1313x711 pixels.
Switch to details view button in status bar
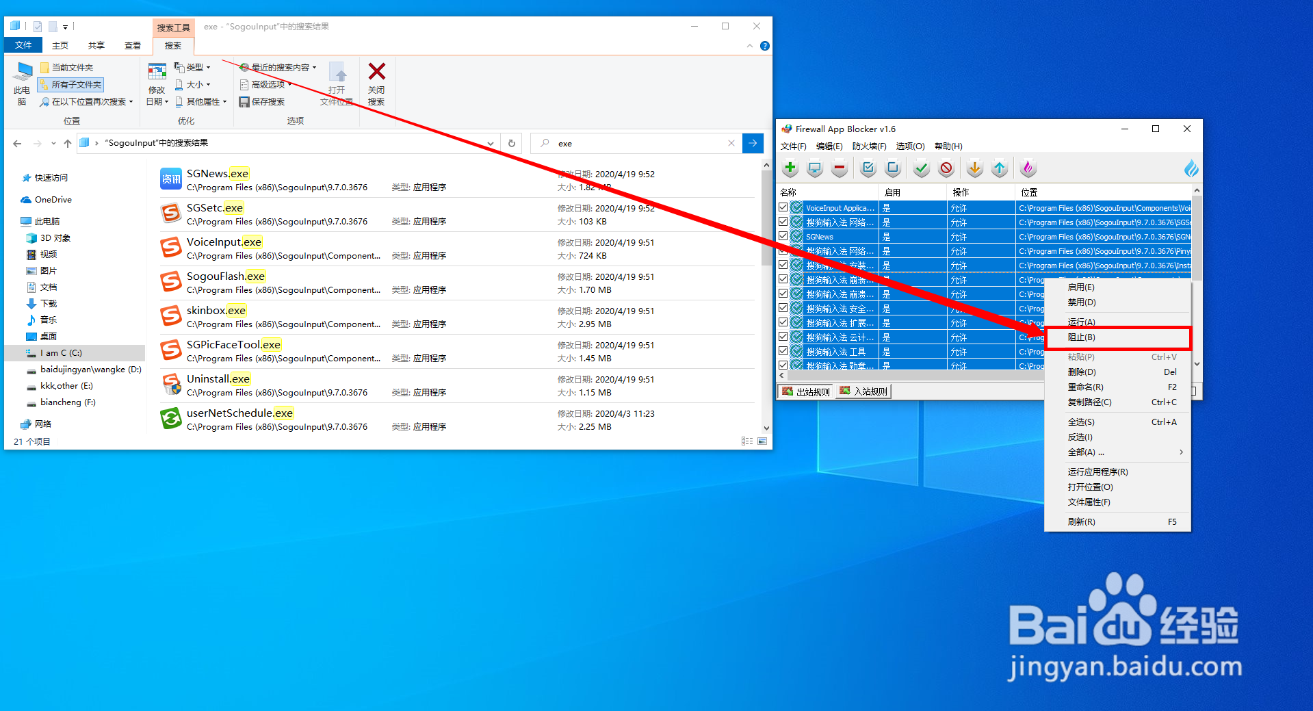pos(747,441)
